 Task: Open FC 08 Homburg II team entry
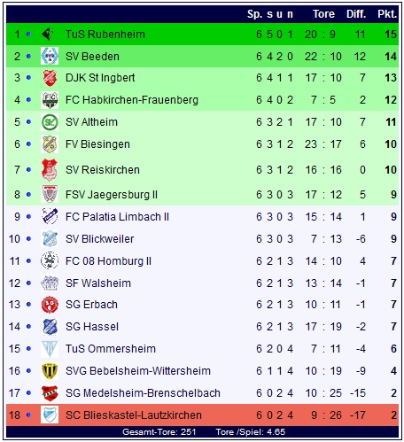point(108,261)
